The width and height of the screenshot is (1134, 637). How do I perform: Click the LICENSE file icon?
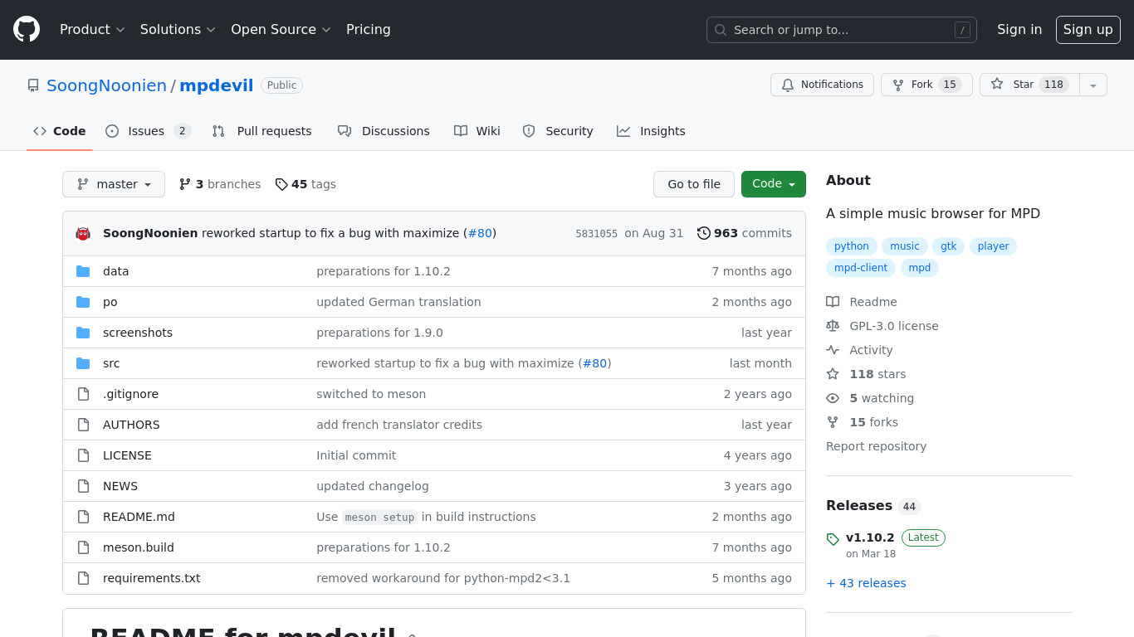(83, 455)
